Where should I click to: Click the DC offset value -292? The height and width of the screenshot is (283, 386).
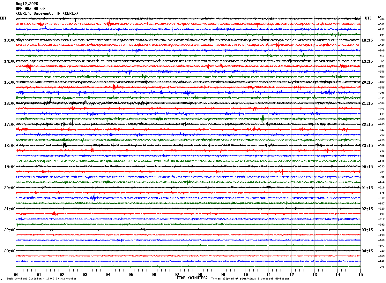coord(381,225)
